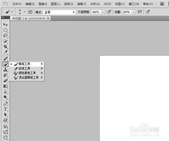Screen dimensions: 169x141
Task: Close the 未标题-1 document tab
Action: (x=48, y=18)
